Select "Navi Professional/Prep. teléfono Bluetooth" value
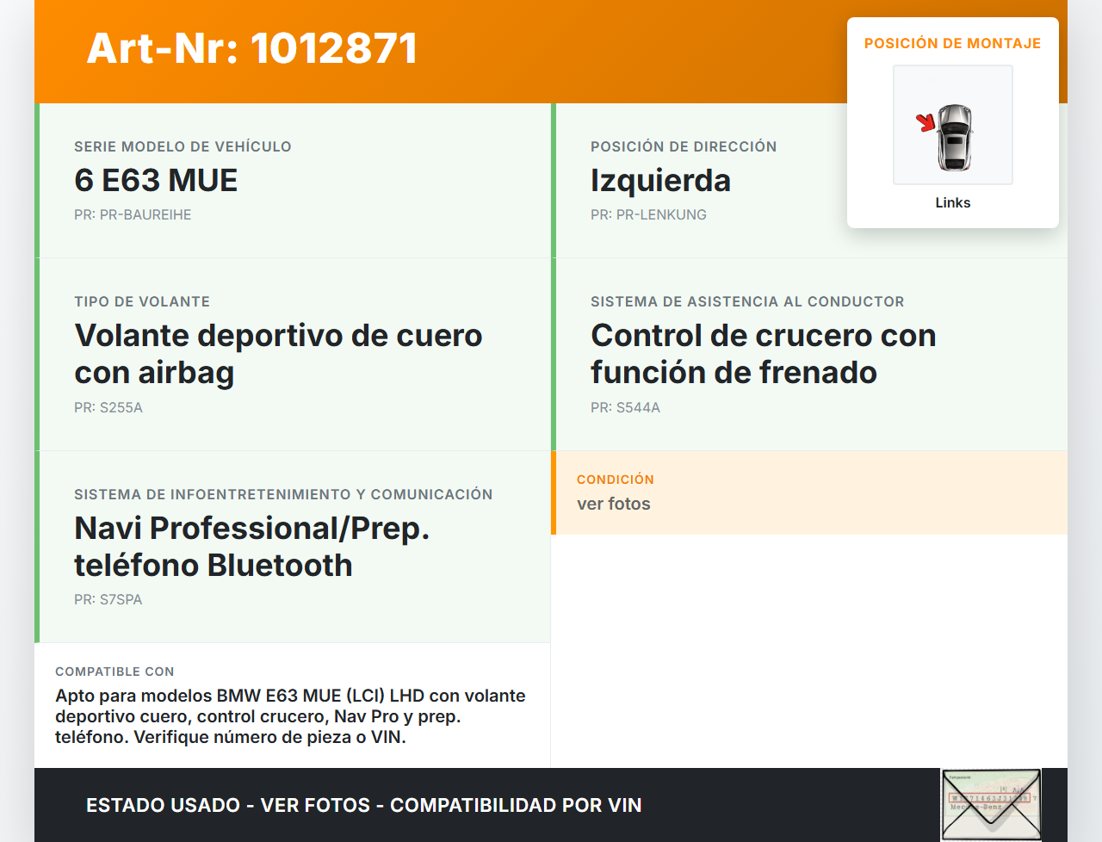This screenshot has width=1102, height=842. point(251,547)
